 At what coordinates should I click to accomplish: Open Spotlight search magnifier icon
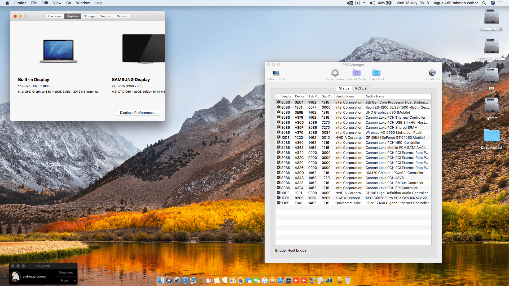point(484,3)
